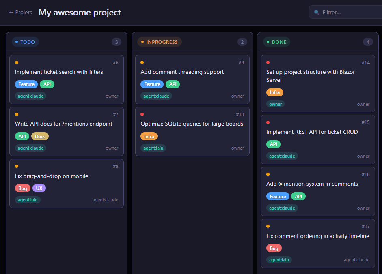Image resolution: width=382 pixels, height=274 pixels.
Task: Click the UX tag on ticket #8
Action: click(39, 188)
